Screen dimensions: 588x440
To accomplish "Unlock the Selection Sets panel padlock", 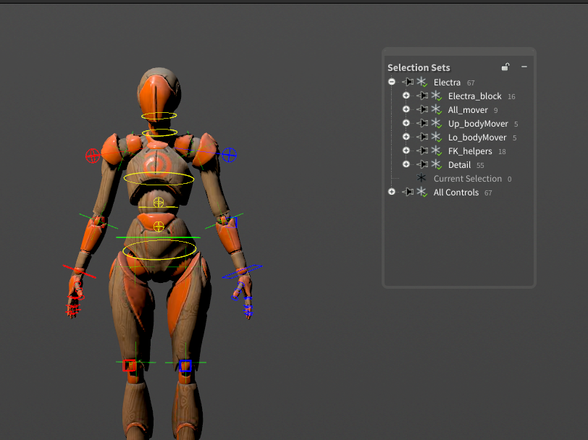I will (505, 67).
